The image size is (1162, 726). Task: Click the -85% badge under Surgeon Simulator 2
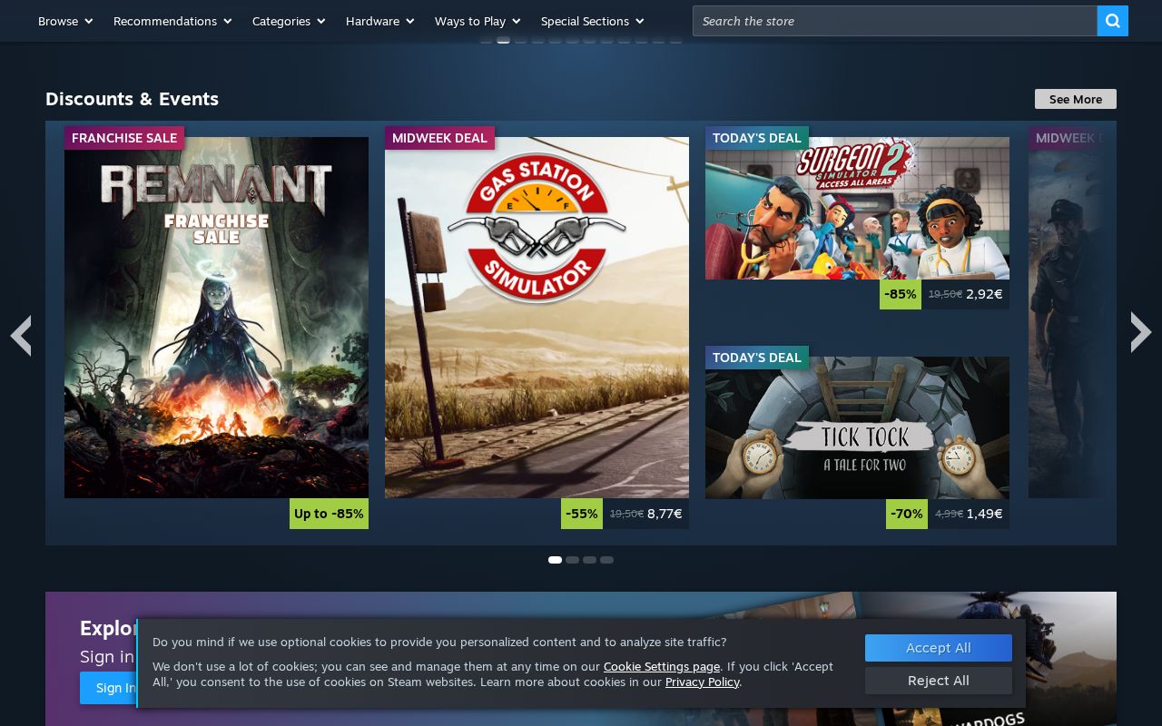tap(901, 294)
